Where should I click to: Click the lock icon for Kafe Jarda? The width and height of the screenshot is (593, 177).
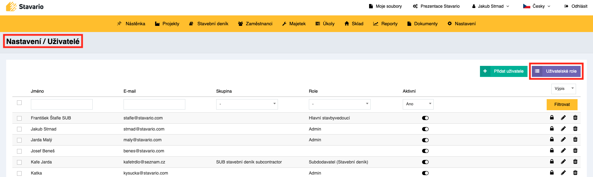click(552, 162)
